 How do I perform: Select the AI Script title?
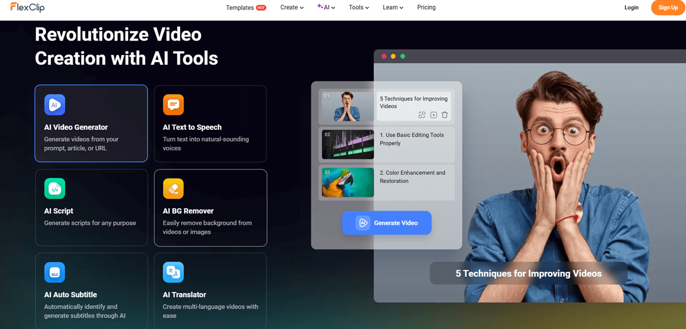59,211
